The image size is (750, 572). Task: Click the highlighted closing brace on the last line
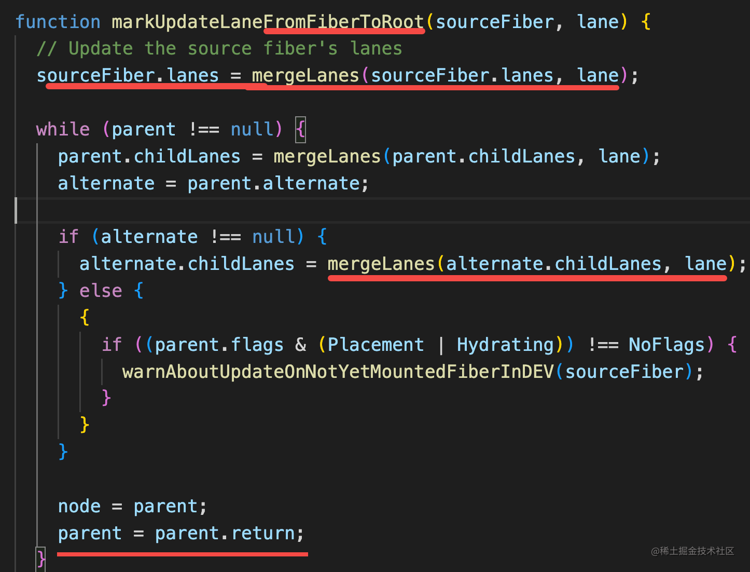point(41,559)
